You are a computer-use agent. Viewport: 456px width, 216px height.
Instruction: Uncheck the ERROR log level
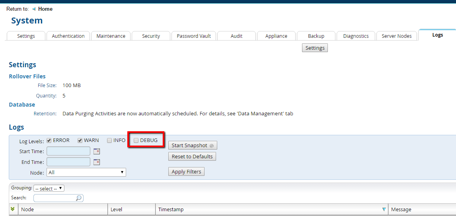coord(49,140)
